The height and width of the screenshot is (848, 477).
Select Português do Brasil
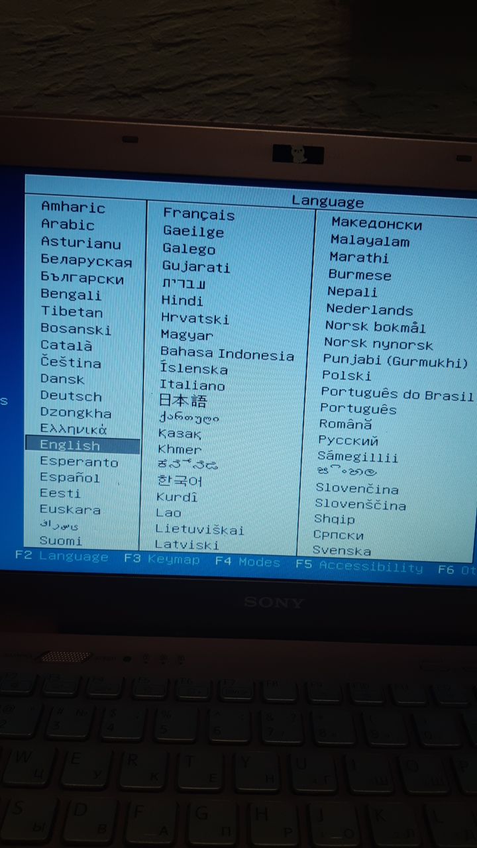pyautogui.click(x=397, y=394)
